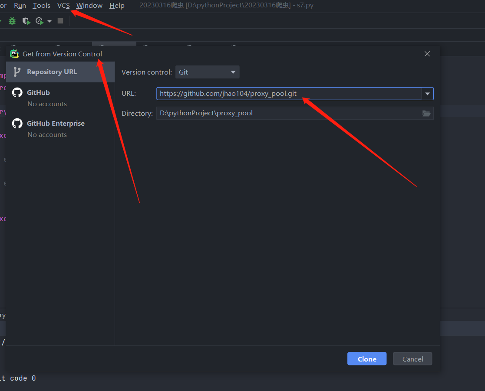Screen dimensions: 485x391
Task: Click the Profile run icon
Action: tap(39, 21)
